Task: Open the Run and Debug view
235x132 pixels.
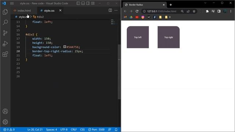Action: click(x=5, y=44)
